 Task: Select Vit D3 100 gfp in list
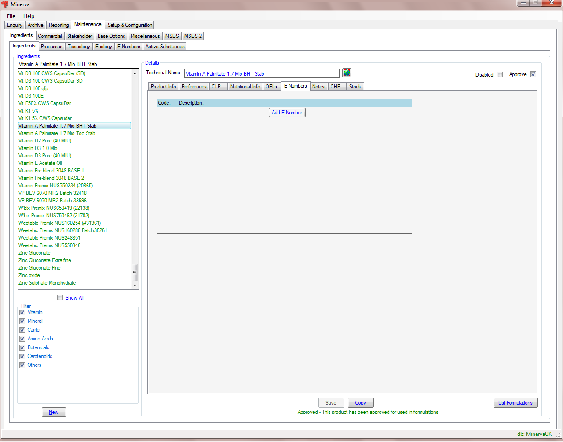[x=33, y=88]
